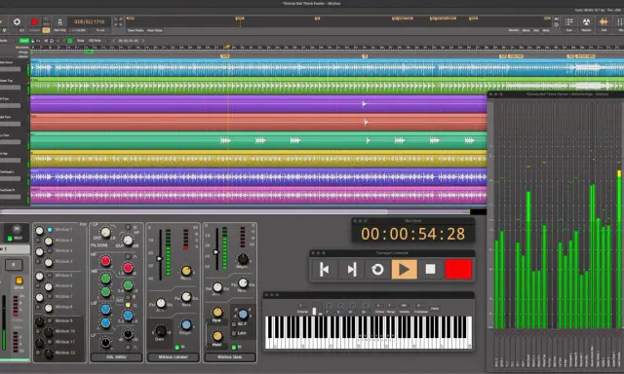Select the blue audio region on the top track
The image size is (624, 374).
(x=328, y=67)
